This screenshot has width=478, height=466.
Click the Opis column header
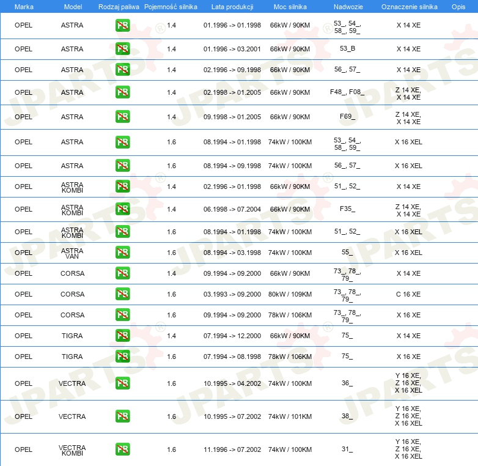point(458,7)
